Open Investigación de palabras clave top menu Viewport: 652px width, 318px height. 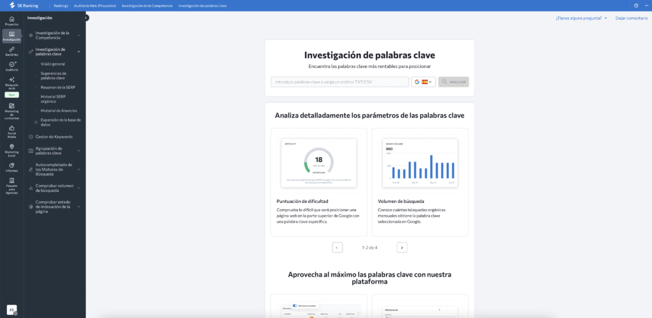click(x=202, y=6)
